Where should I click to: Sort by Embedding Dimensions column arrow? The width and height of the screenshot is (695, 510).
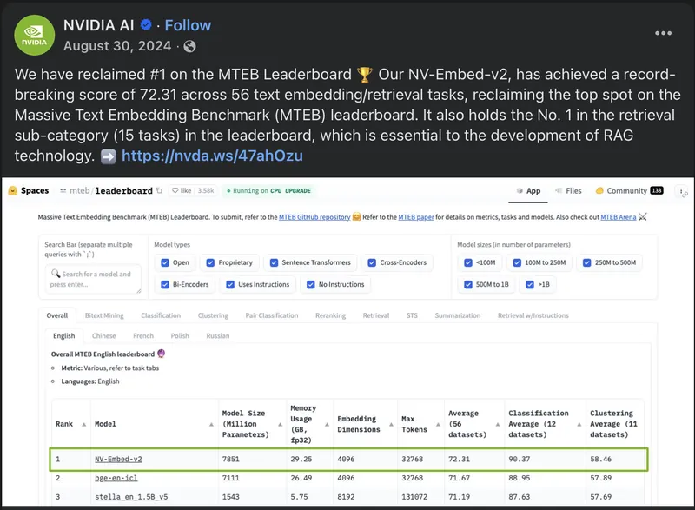[x=391, y=425]
